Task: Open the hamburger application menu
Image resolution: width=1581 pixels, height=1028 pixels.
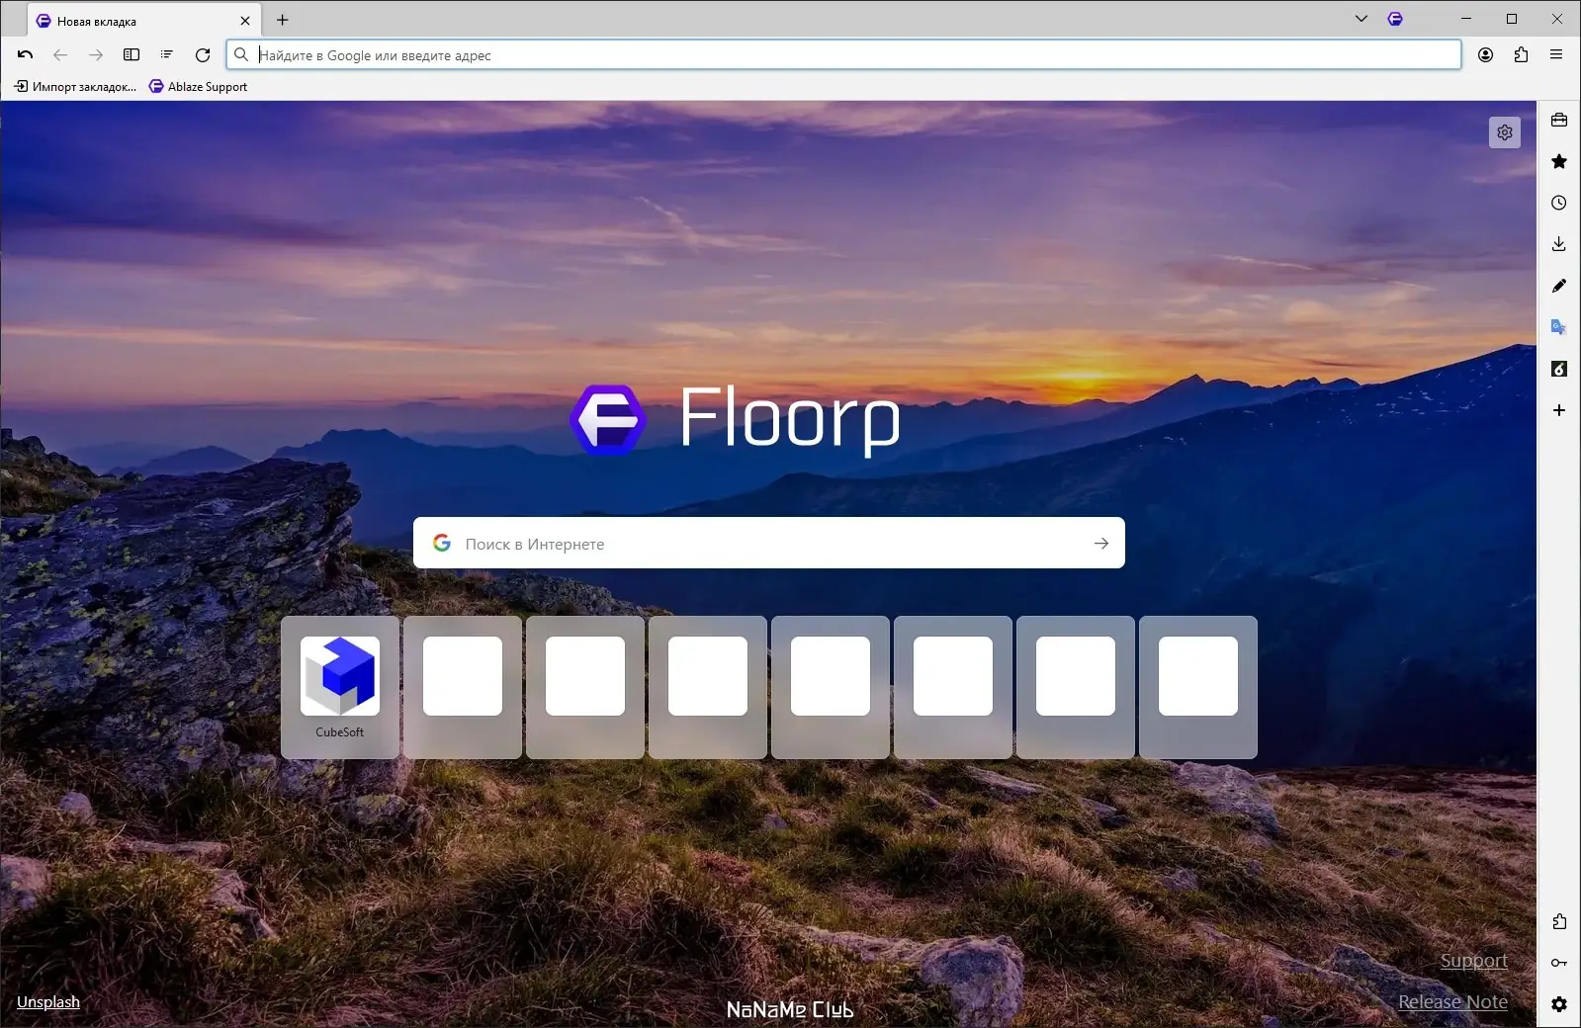Action: pyautogui.click(x=1556, y=55)
